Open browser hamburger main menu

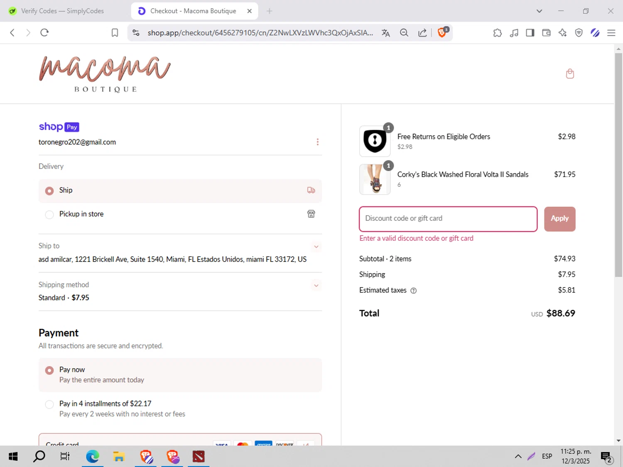[x=611, y=33]
